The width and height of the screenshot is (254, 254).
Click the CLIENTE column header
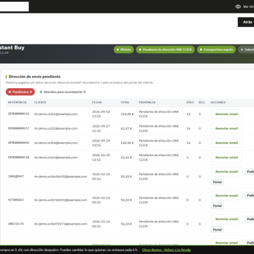(x=40, y=102)
